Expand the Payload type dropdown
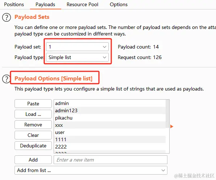 tap(77, 57)
